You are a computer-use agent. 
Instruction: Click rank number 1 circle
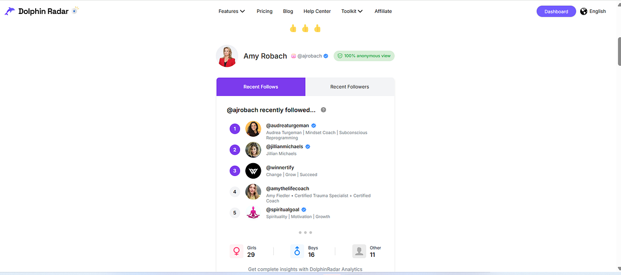tap(235, 128)
